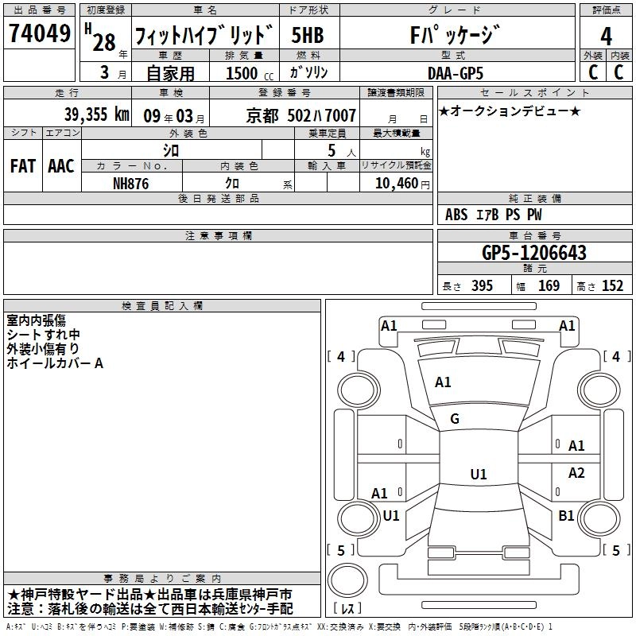The height and width of the screenshot is (636, 636).
Task: Select header 後日発送部品
Action: pos(218,198)
